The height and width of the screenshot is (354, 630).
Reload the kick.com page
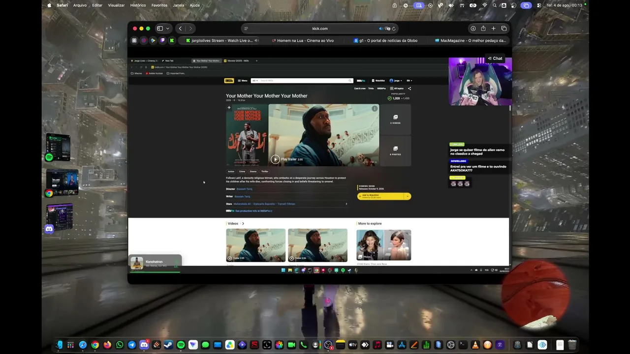394,29
